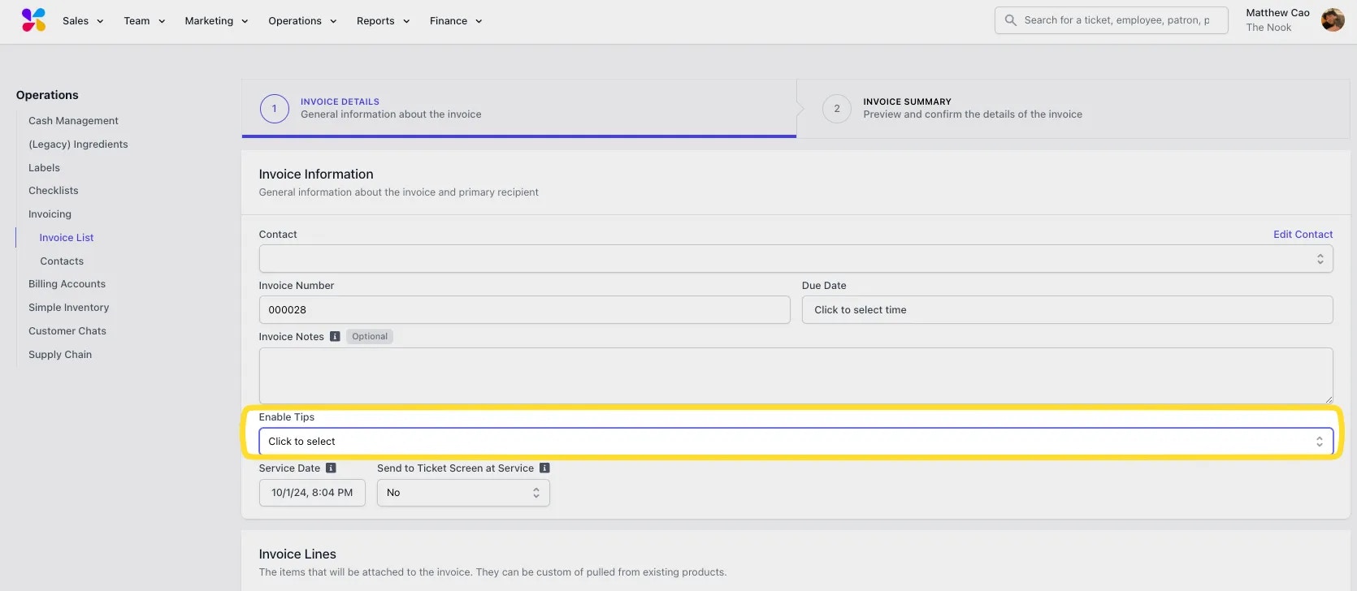This screenshot has width=1357, height=591.
Task: Focus the Invoice Number field
Action: (x=524, y=310)
